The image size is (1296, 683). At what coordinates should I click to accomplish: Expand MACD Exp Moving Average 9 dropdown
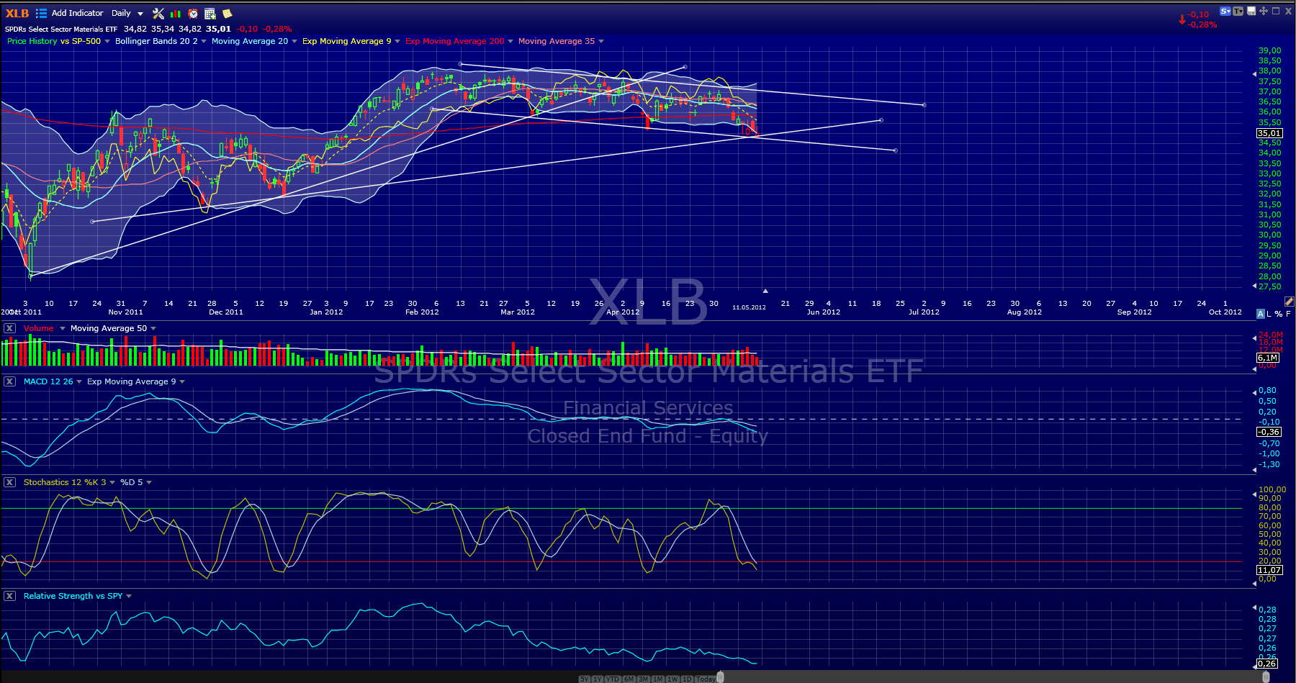[x=182, y=381]
